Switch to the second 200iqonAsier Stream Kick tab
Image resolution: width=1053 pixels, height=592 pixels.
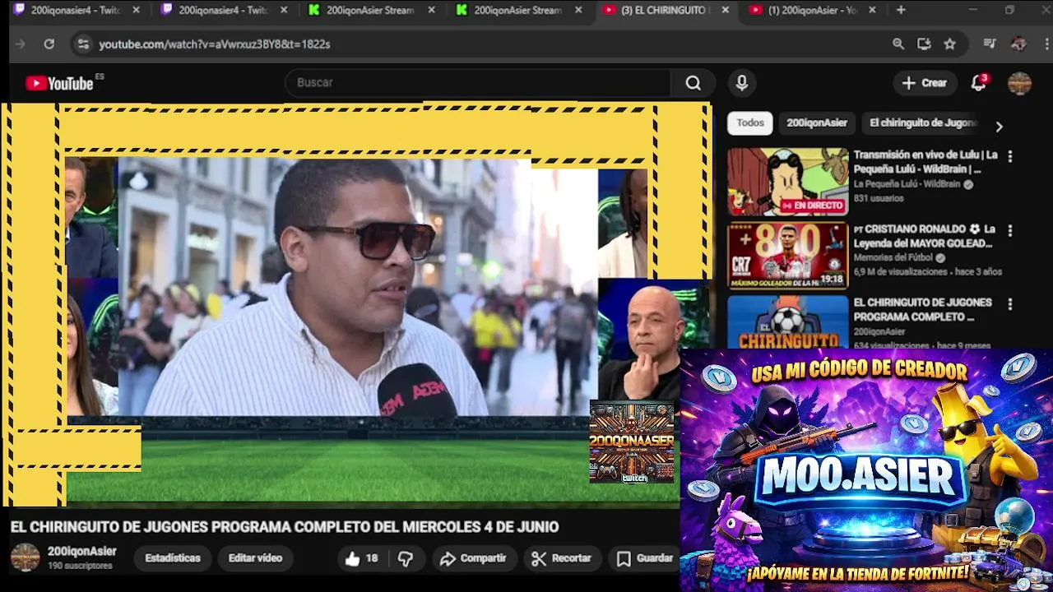point(518,10)
